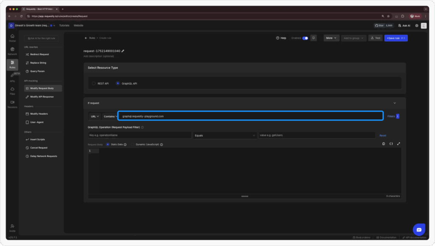Select Insert Scripts rule type
Viewport: 435px width, 246px height.
pyautogui.click(x=43, y=139)
